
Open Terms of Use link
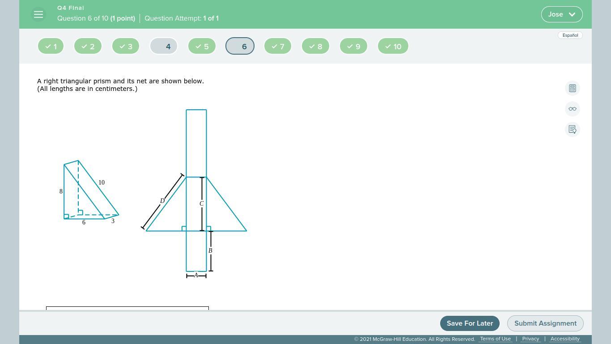[495, 339]
